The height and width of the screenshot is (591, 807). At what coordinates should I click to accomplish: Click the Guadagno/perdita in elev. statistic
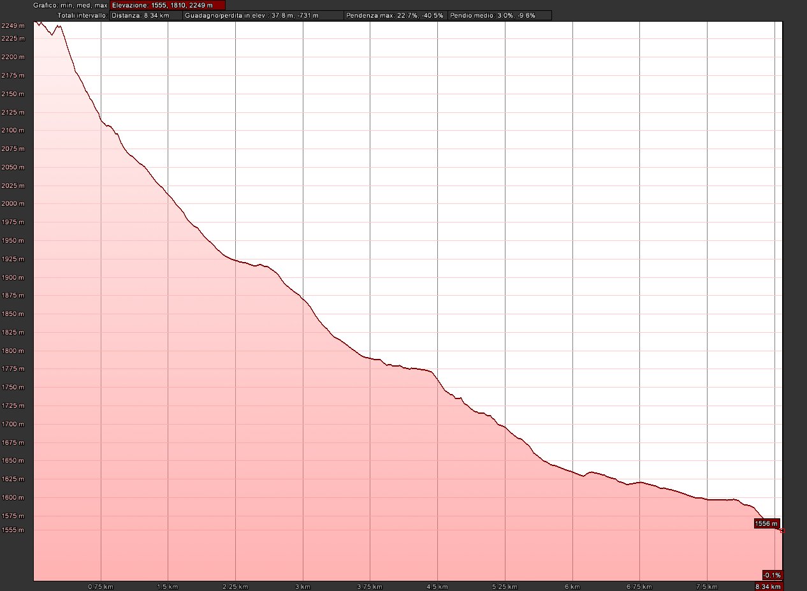263,15
